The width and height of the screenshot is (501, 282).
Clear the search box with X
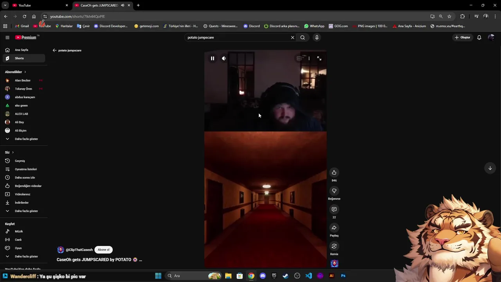coord(292,38)
